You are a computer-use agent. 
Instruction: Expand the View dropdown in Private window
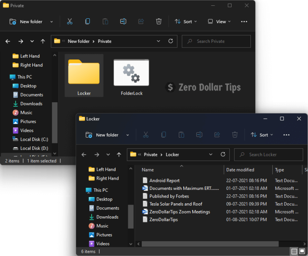pos(219,21)
